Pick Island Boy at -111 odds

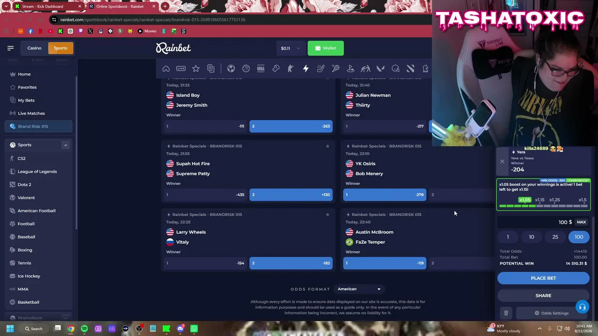click(205, 126)
